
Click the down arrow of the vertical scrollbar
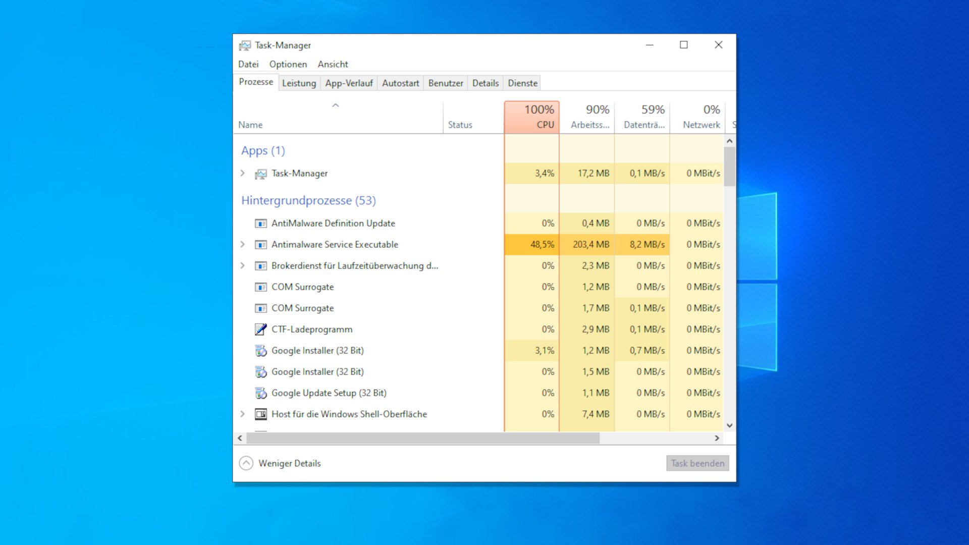(x=730, y=425)
